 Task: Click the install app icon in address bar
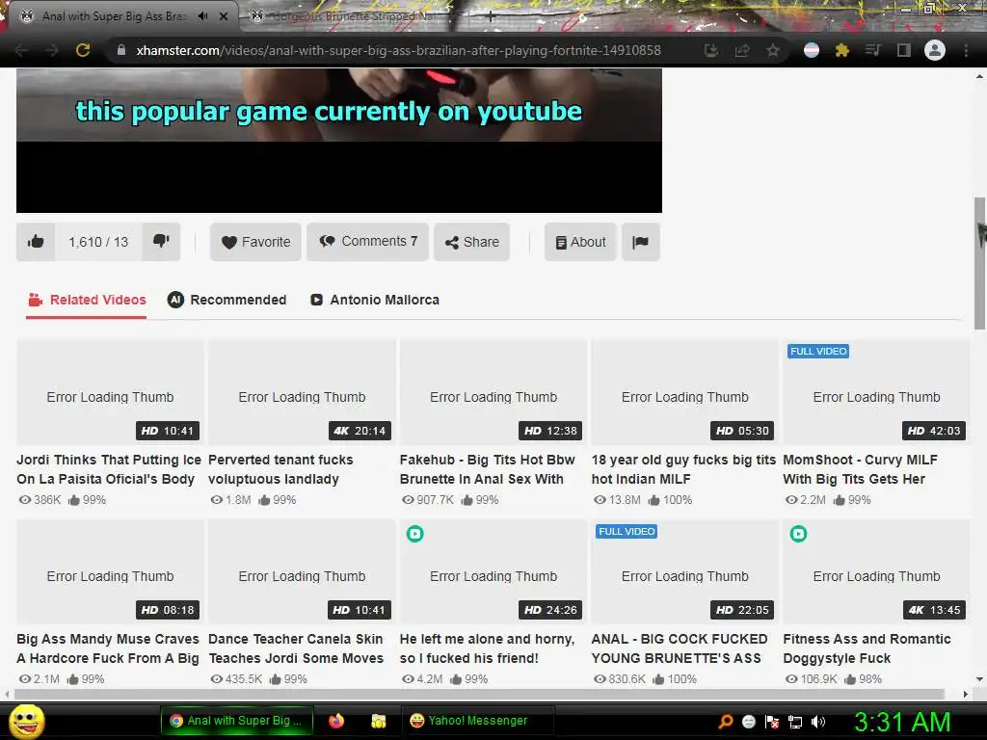click(x=711, y=50)
